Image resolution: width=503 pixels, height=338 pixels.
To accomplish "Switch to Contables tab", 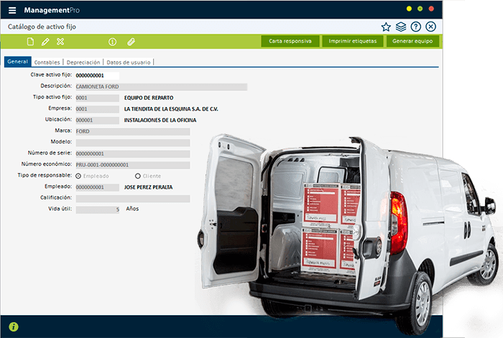I will [47, 62].
